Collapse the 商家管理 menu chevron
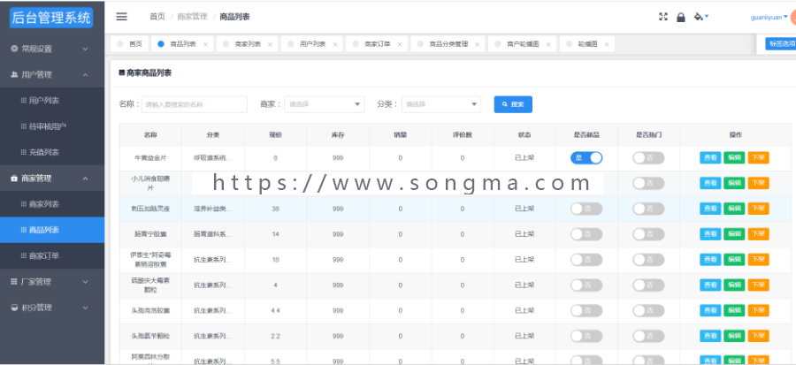 click(85, 179)
